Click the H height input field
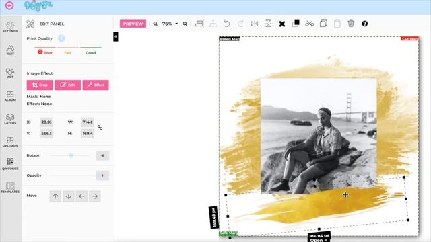 [x=88, y=133]
